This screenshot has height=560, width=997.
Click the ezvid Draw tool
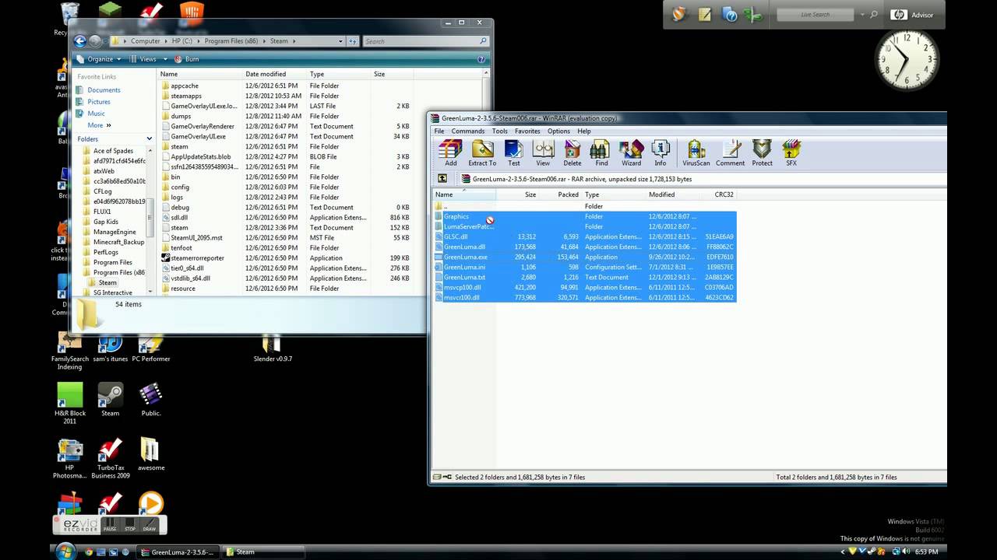[149, 525]
